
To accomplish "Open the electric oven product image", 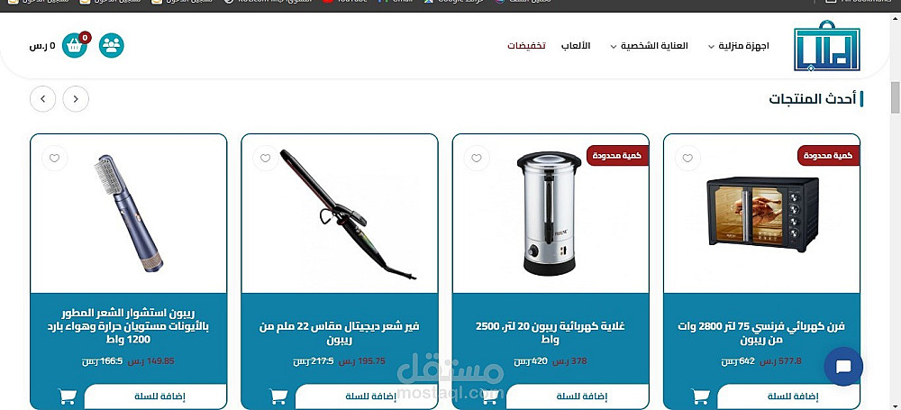I will click(762, 214).
